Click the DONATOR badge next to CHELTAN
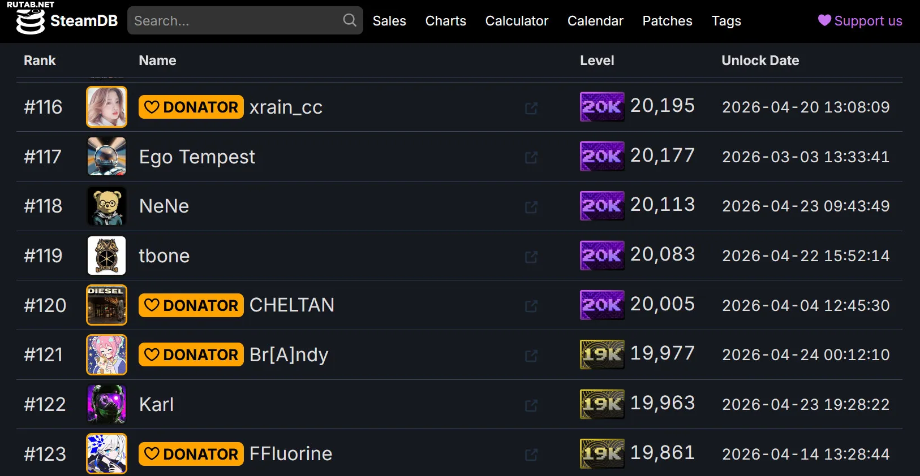This screenshot has width=920, height=476. click(191, 305)
